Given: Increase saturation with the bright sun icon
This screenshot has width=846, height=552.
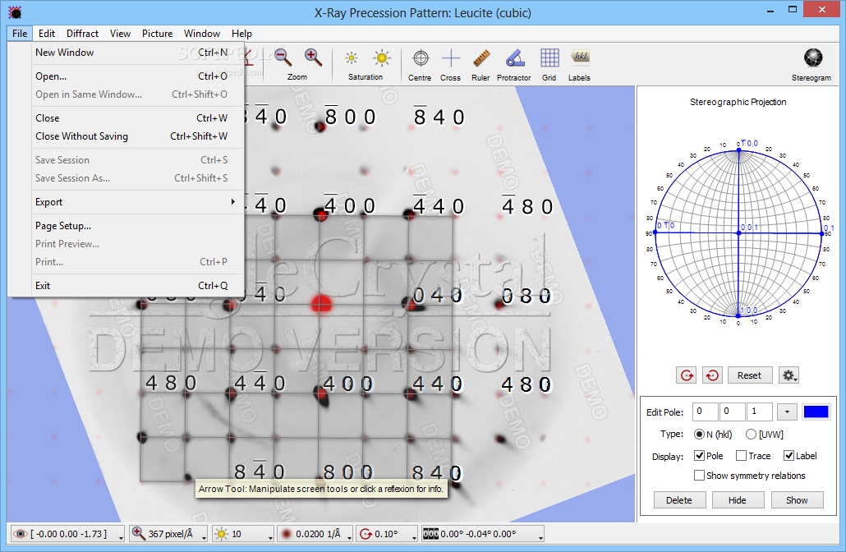Looking at the screenshot, I should (381, 57).
